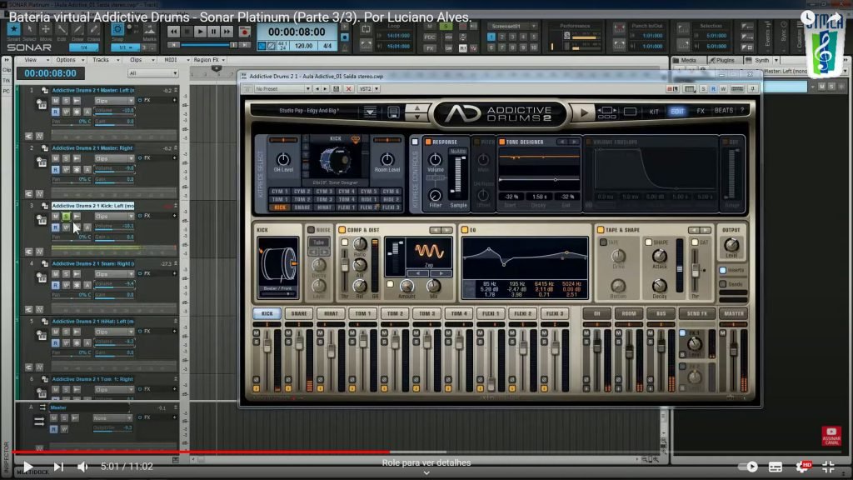Click the Addictive Drums save preset floppy icon
This screenshot has width=853, height=480.
393,112
